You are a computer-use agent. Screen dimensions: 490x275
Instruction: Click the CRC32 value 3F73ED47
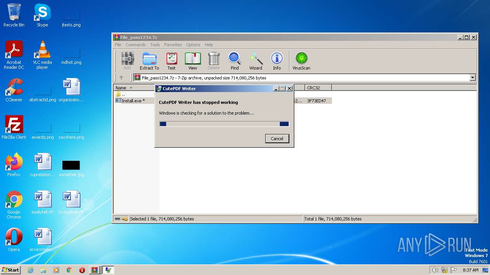coord(317,101)
